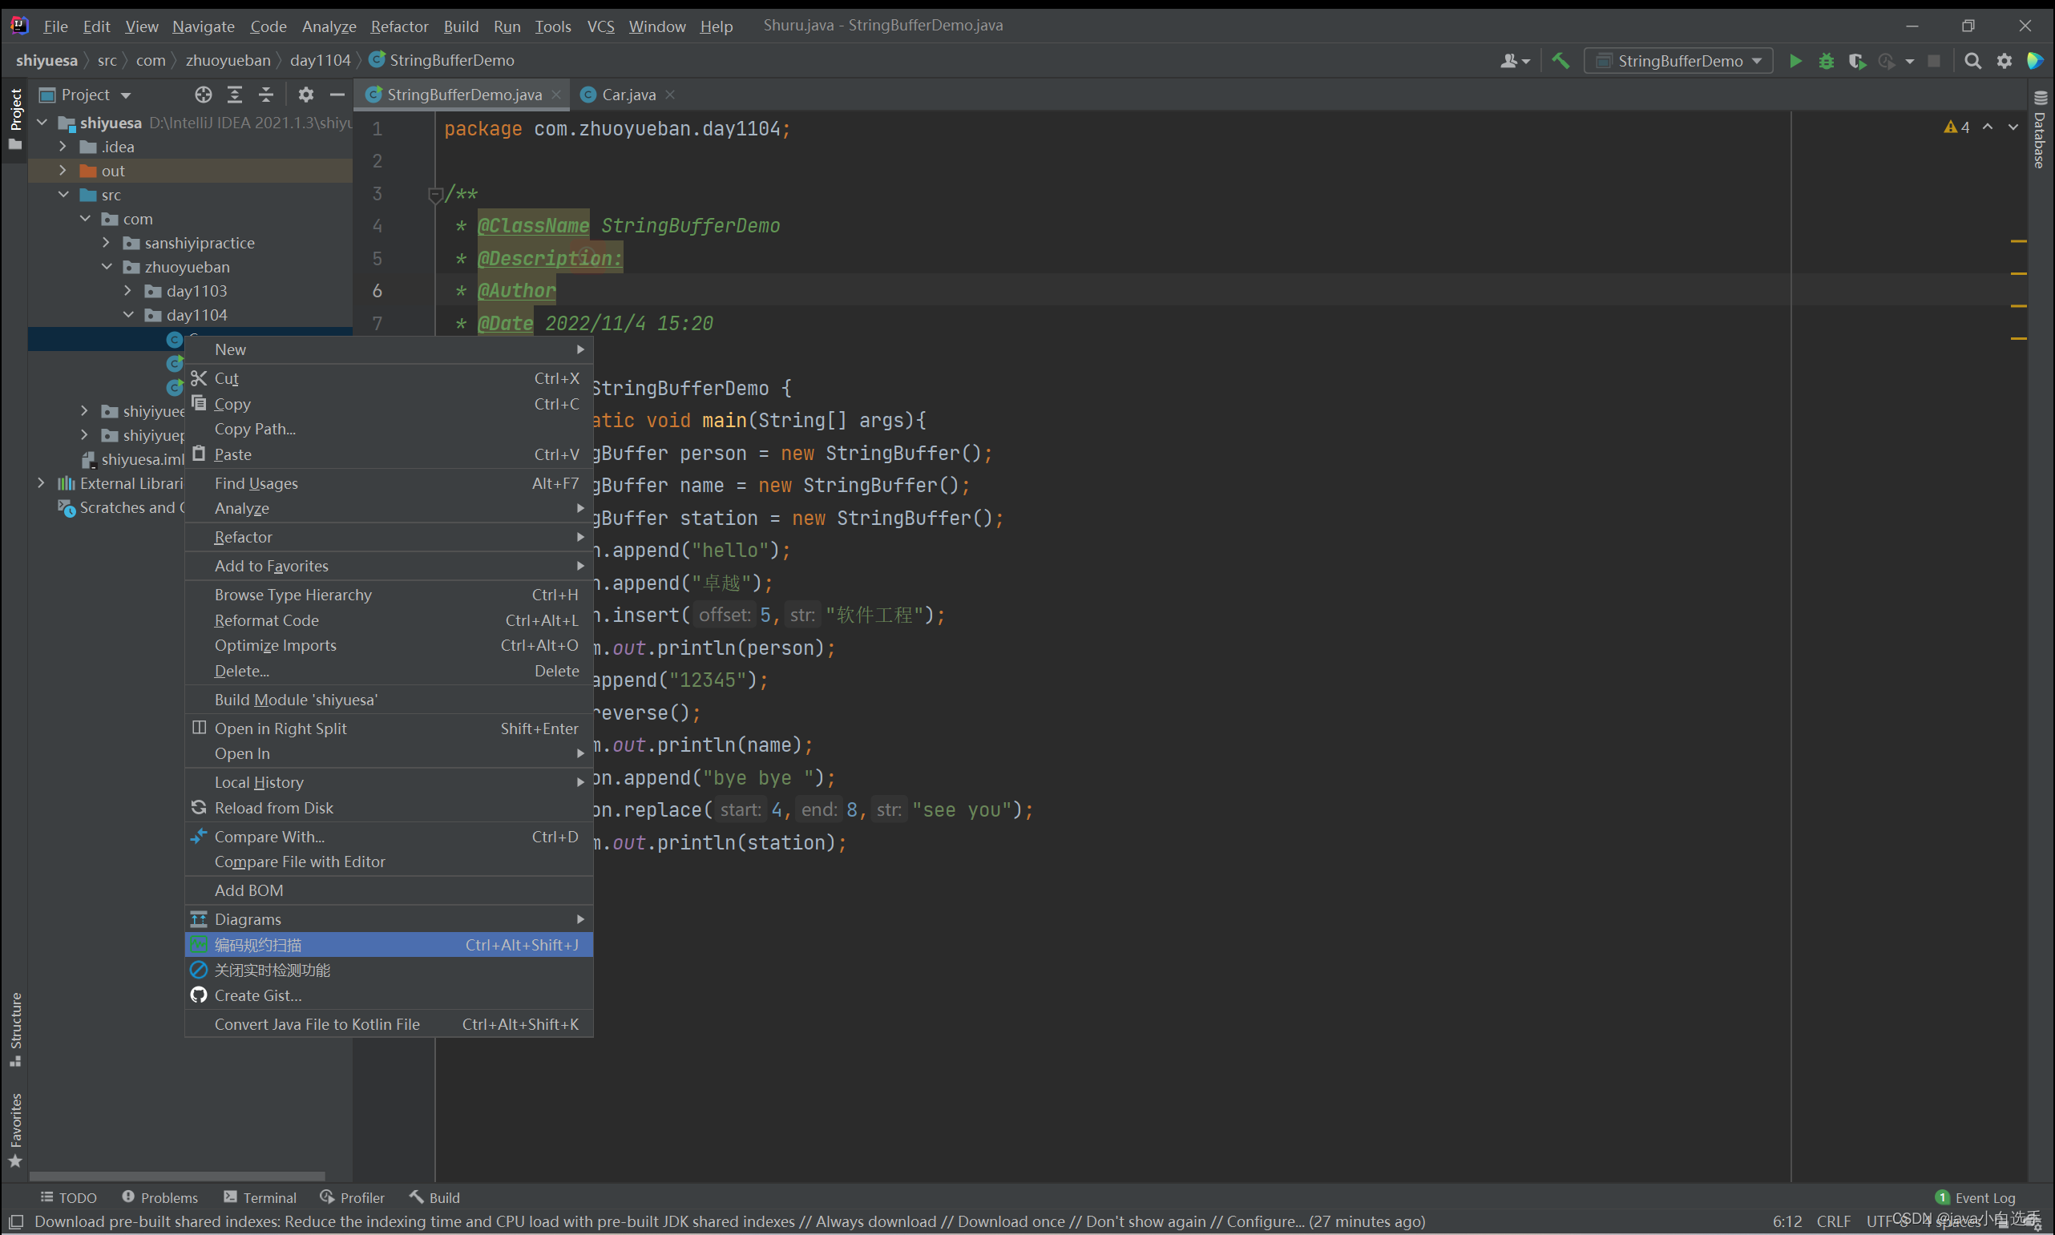Click the Debug bug icon
Viewport: 2055px width, 1235px height.
coord(1825,61)
